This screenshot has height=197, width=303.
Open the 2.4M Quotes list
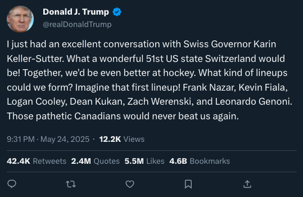click(x=95, y=161)
